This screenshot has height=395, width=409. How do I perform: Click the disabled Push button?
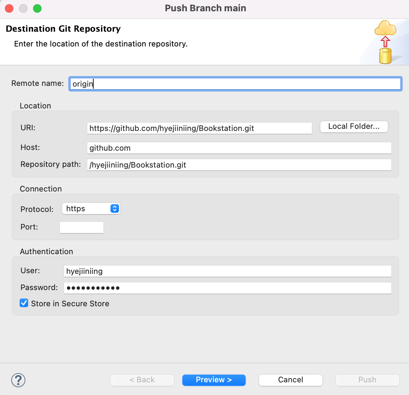367,380
